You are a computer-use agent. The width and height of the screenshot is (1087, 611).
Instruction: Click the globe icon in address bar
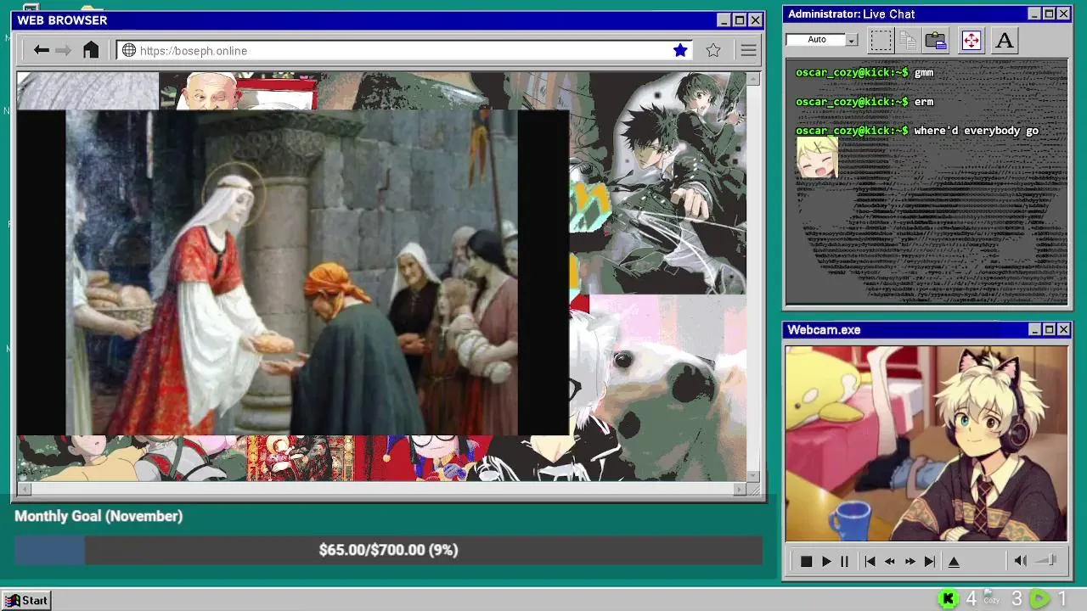pos(129,50)
